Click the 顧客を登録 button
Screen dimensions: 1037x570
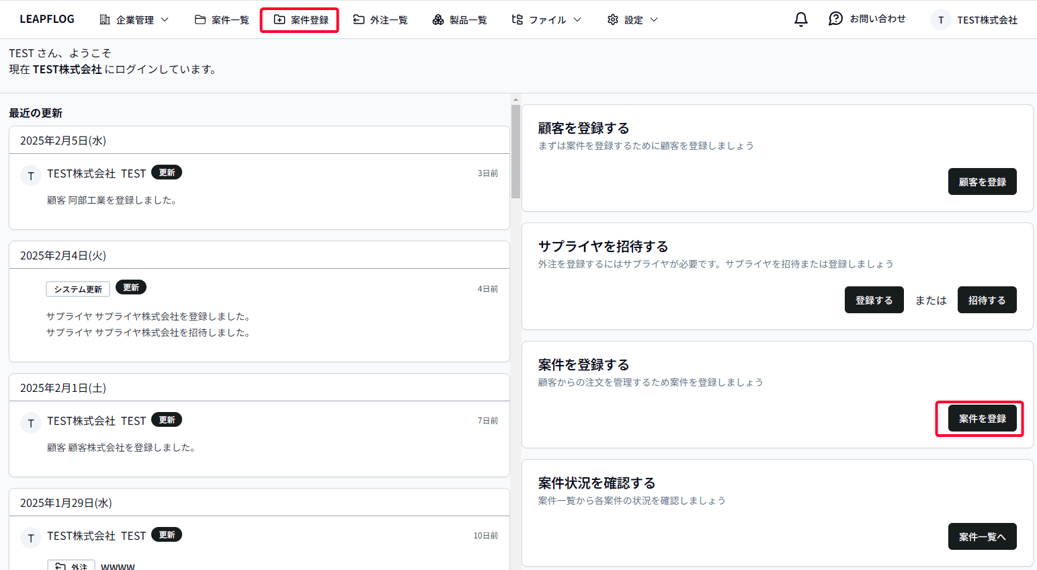(x=982, y=181)
